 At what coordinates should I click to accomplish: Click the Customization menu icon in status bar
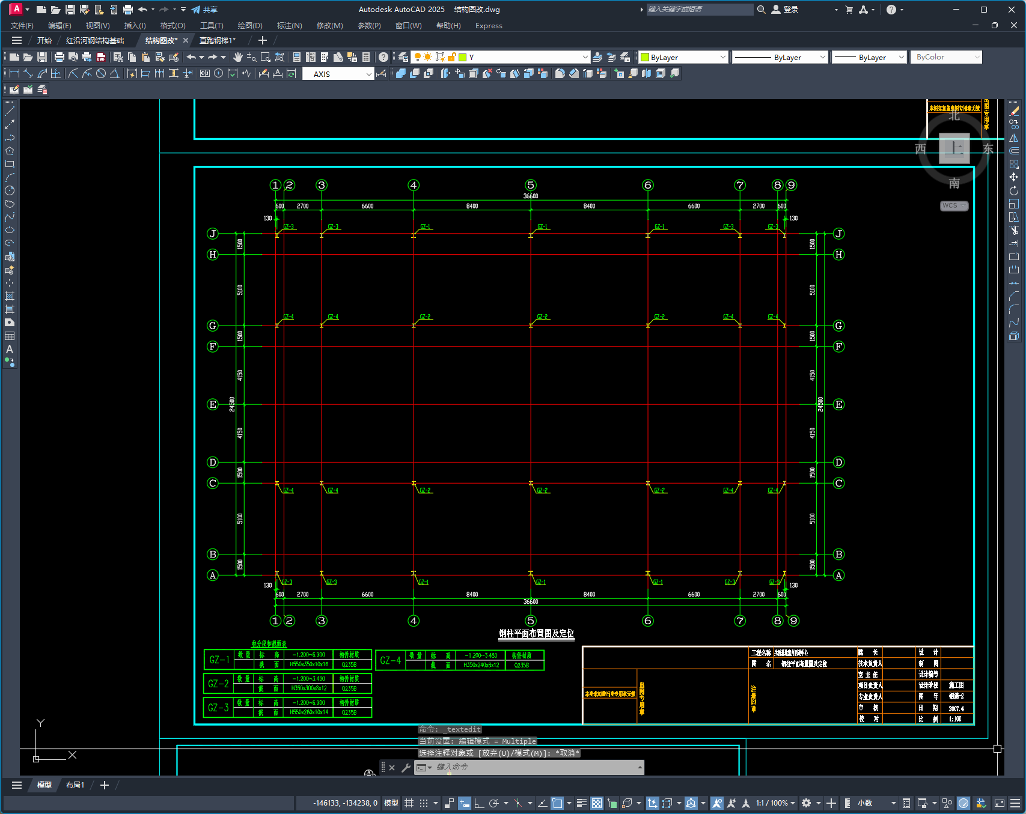[1015, 803]
